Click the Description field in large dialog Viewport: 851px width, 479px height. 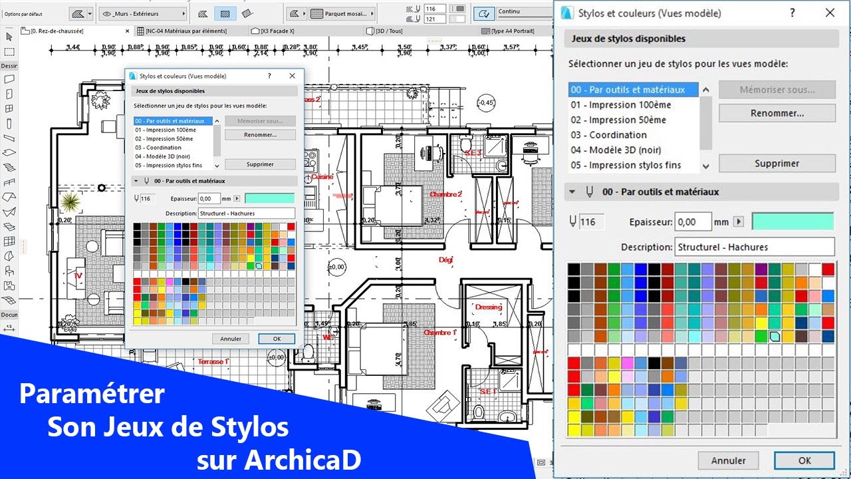point(755,247)
